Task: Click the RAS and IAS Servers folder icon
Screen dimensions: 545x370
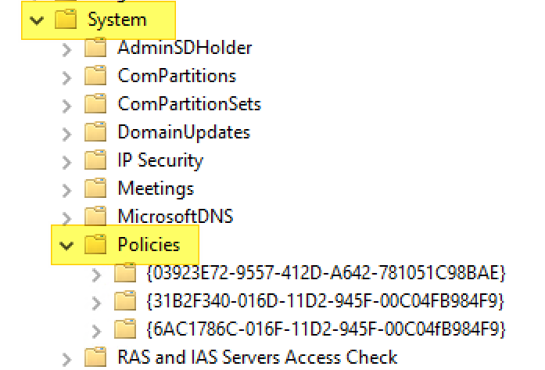Action: coord(95,357)
